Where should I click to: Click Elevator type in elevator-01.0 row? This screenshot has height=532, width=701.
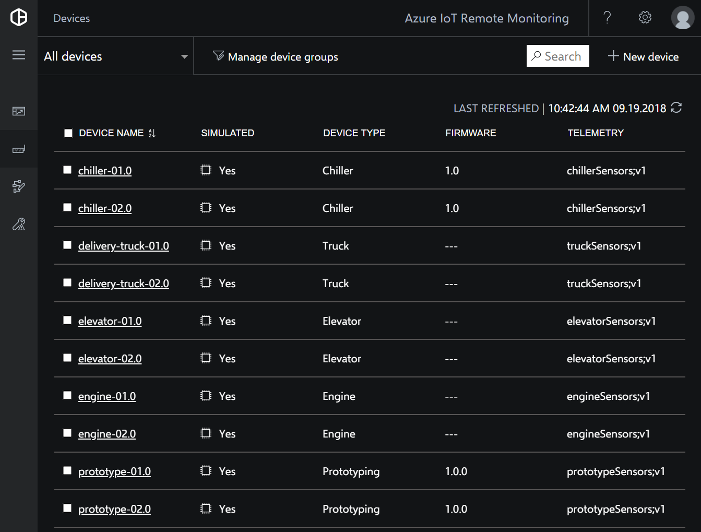point(342,321)
